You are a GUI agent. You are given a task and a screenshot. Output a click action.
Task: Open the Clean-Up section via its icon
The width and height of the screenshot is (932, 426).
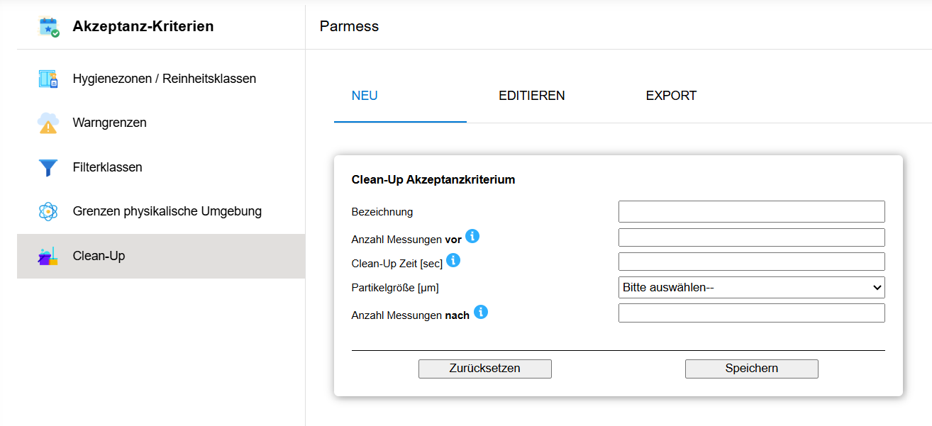(x=48, y=256)
